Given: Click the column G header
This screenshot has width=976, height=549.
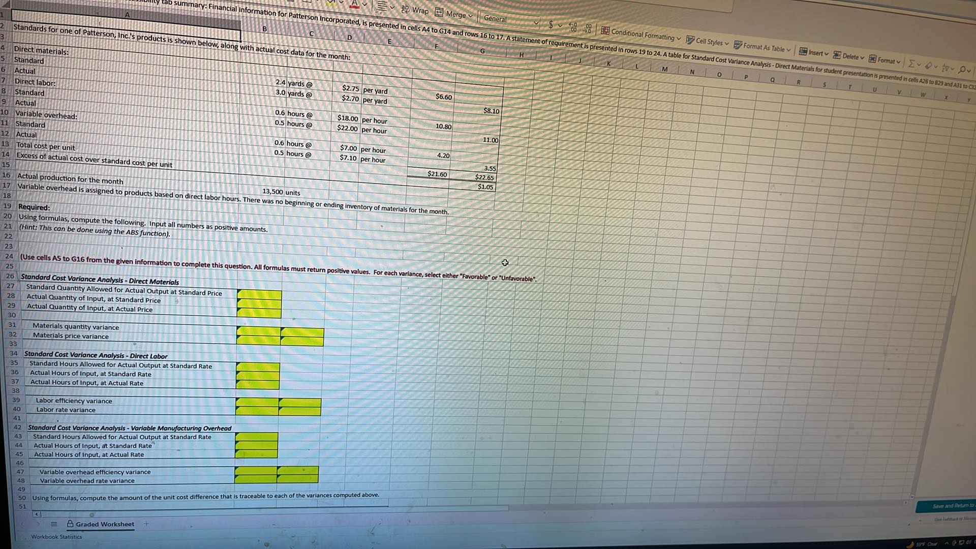Looking at the screenshot, I should [x=482, y=51].
